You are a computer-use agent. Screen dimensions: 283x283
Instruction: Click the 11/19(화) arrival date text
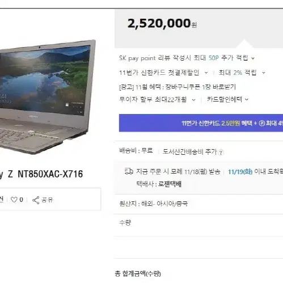[x=240, y=172]
